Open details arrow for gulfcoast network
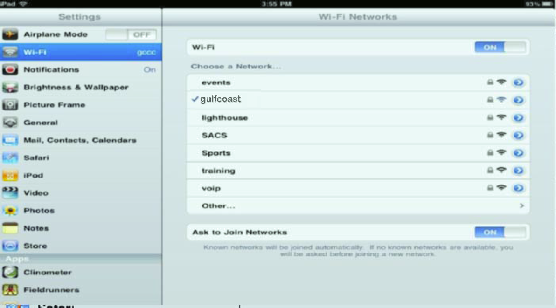The height and width of the screenshot is (308, 556). pyautogui.click(x=518, y=100)
